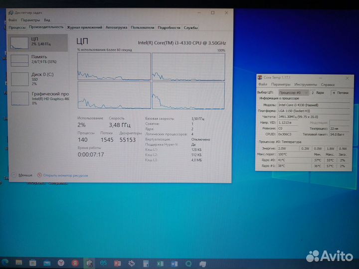
Task: Collapse view with Меньше arrow icon
Action: [14, 175]
